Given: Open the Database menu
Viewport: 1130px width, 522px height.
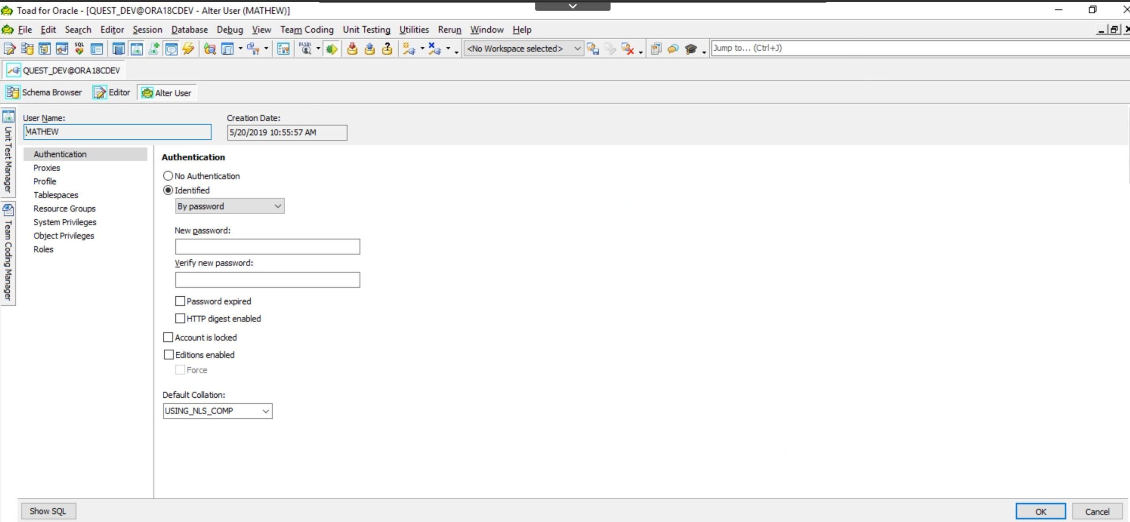Looking at the screenshot, I should (x=189, y=30).
